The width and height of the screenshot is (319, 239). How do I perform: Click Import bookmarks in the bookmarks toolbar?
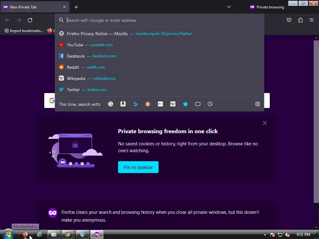coord(24,31)
